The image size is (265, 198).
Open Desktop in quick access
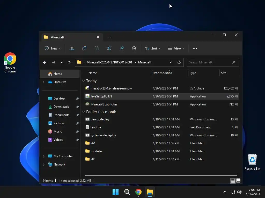point(60,98)
